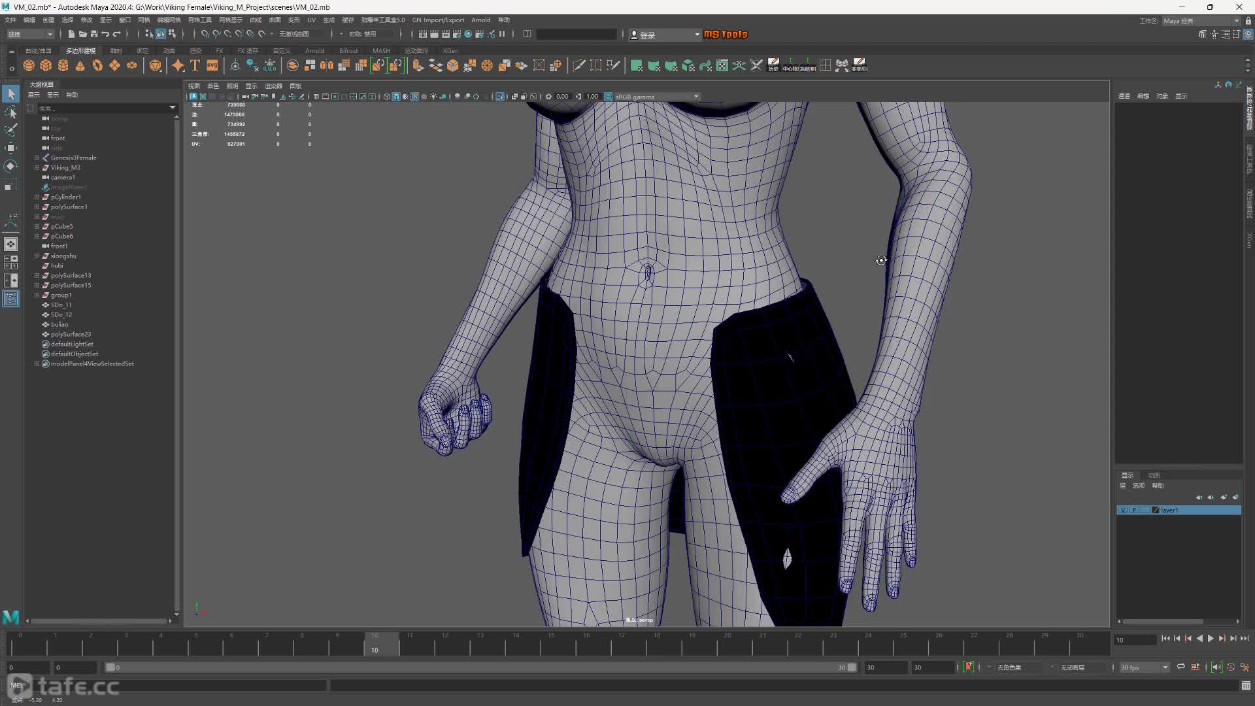Click the outliner horizontal scrollbar
The width and height of the screenshot is (1255, 706).
(x=98, y=620)
